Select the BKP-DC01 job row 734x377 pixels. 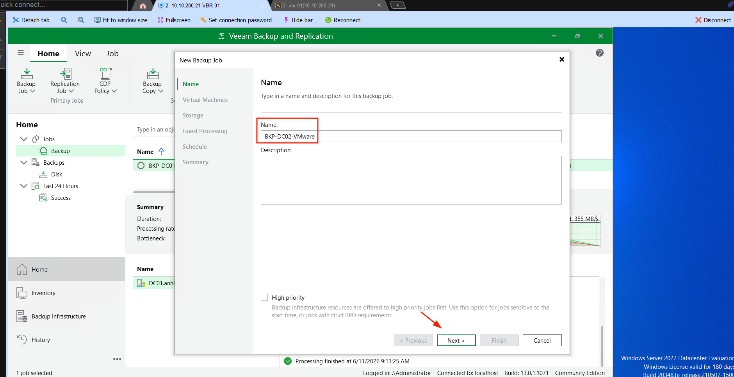tap(154, 165)
